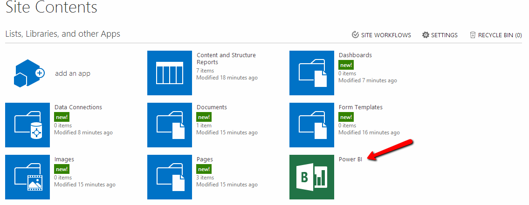Click the Form Templates title link
This screenshot has width=529, height=205.
click(360, 107)
